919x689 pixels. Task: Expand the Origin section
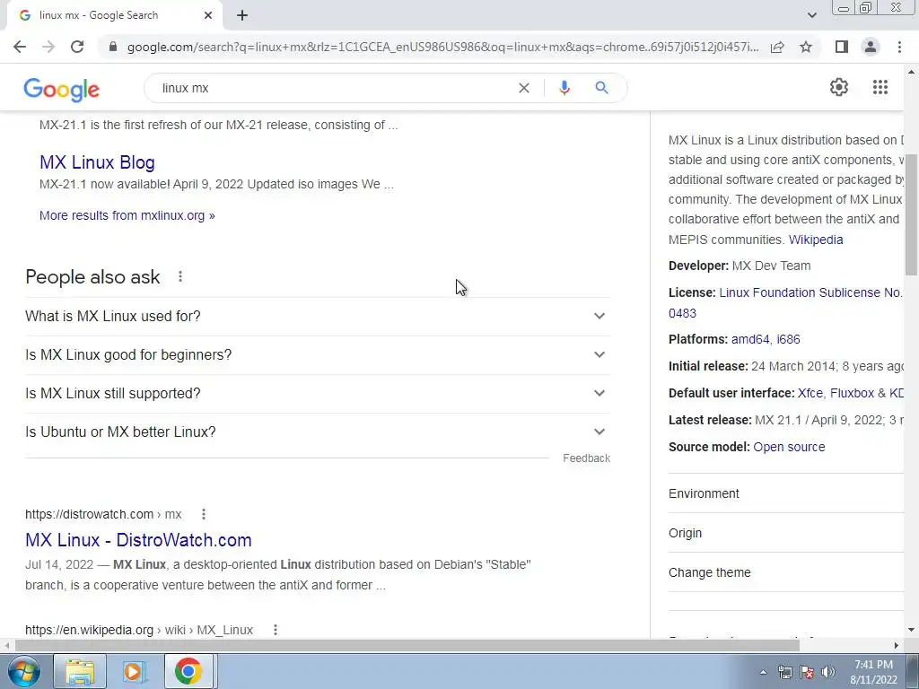786,533
